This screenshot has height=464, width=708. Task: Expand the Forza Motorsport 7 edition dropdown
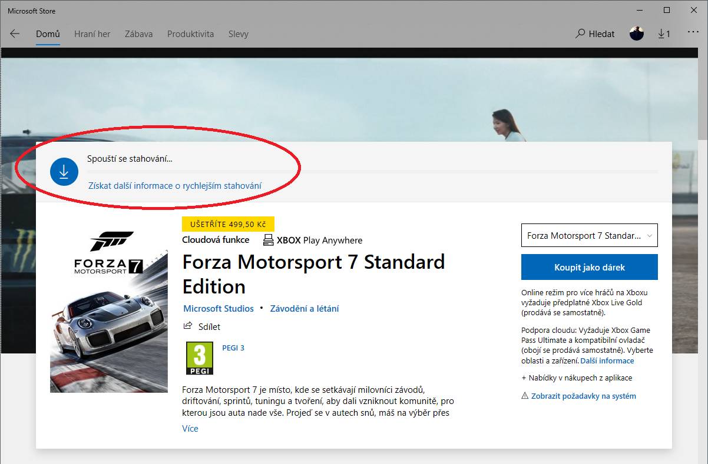pyautogui.click(x=590, y=235)
